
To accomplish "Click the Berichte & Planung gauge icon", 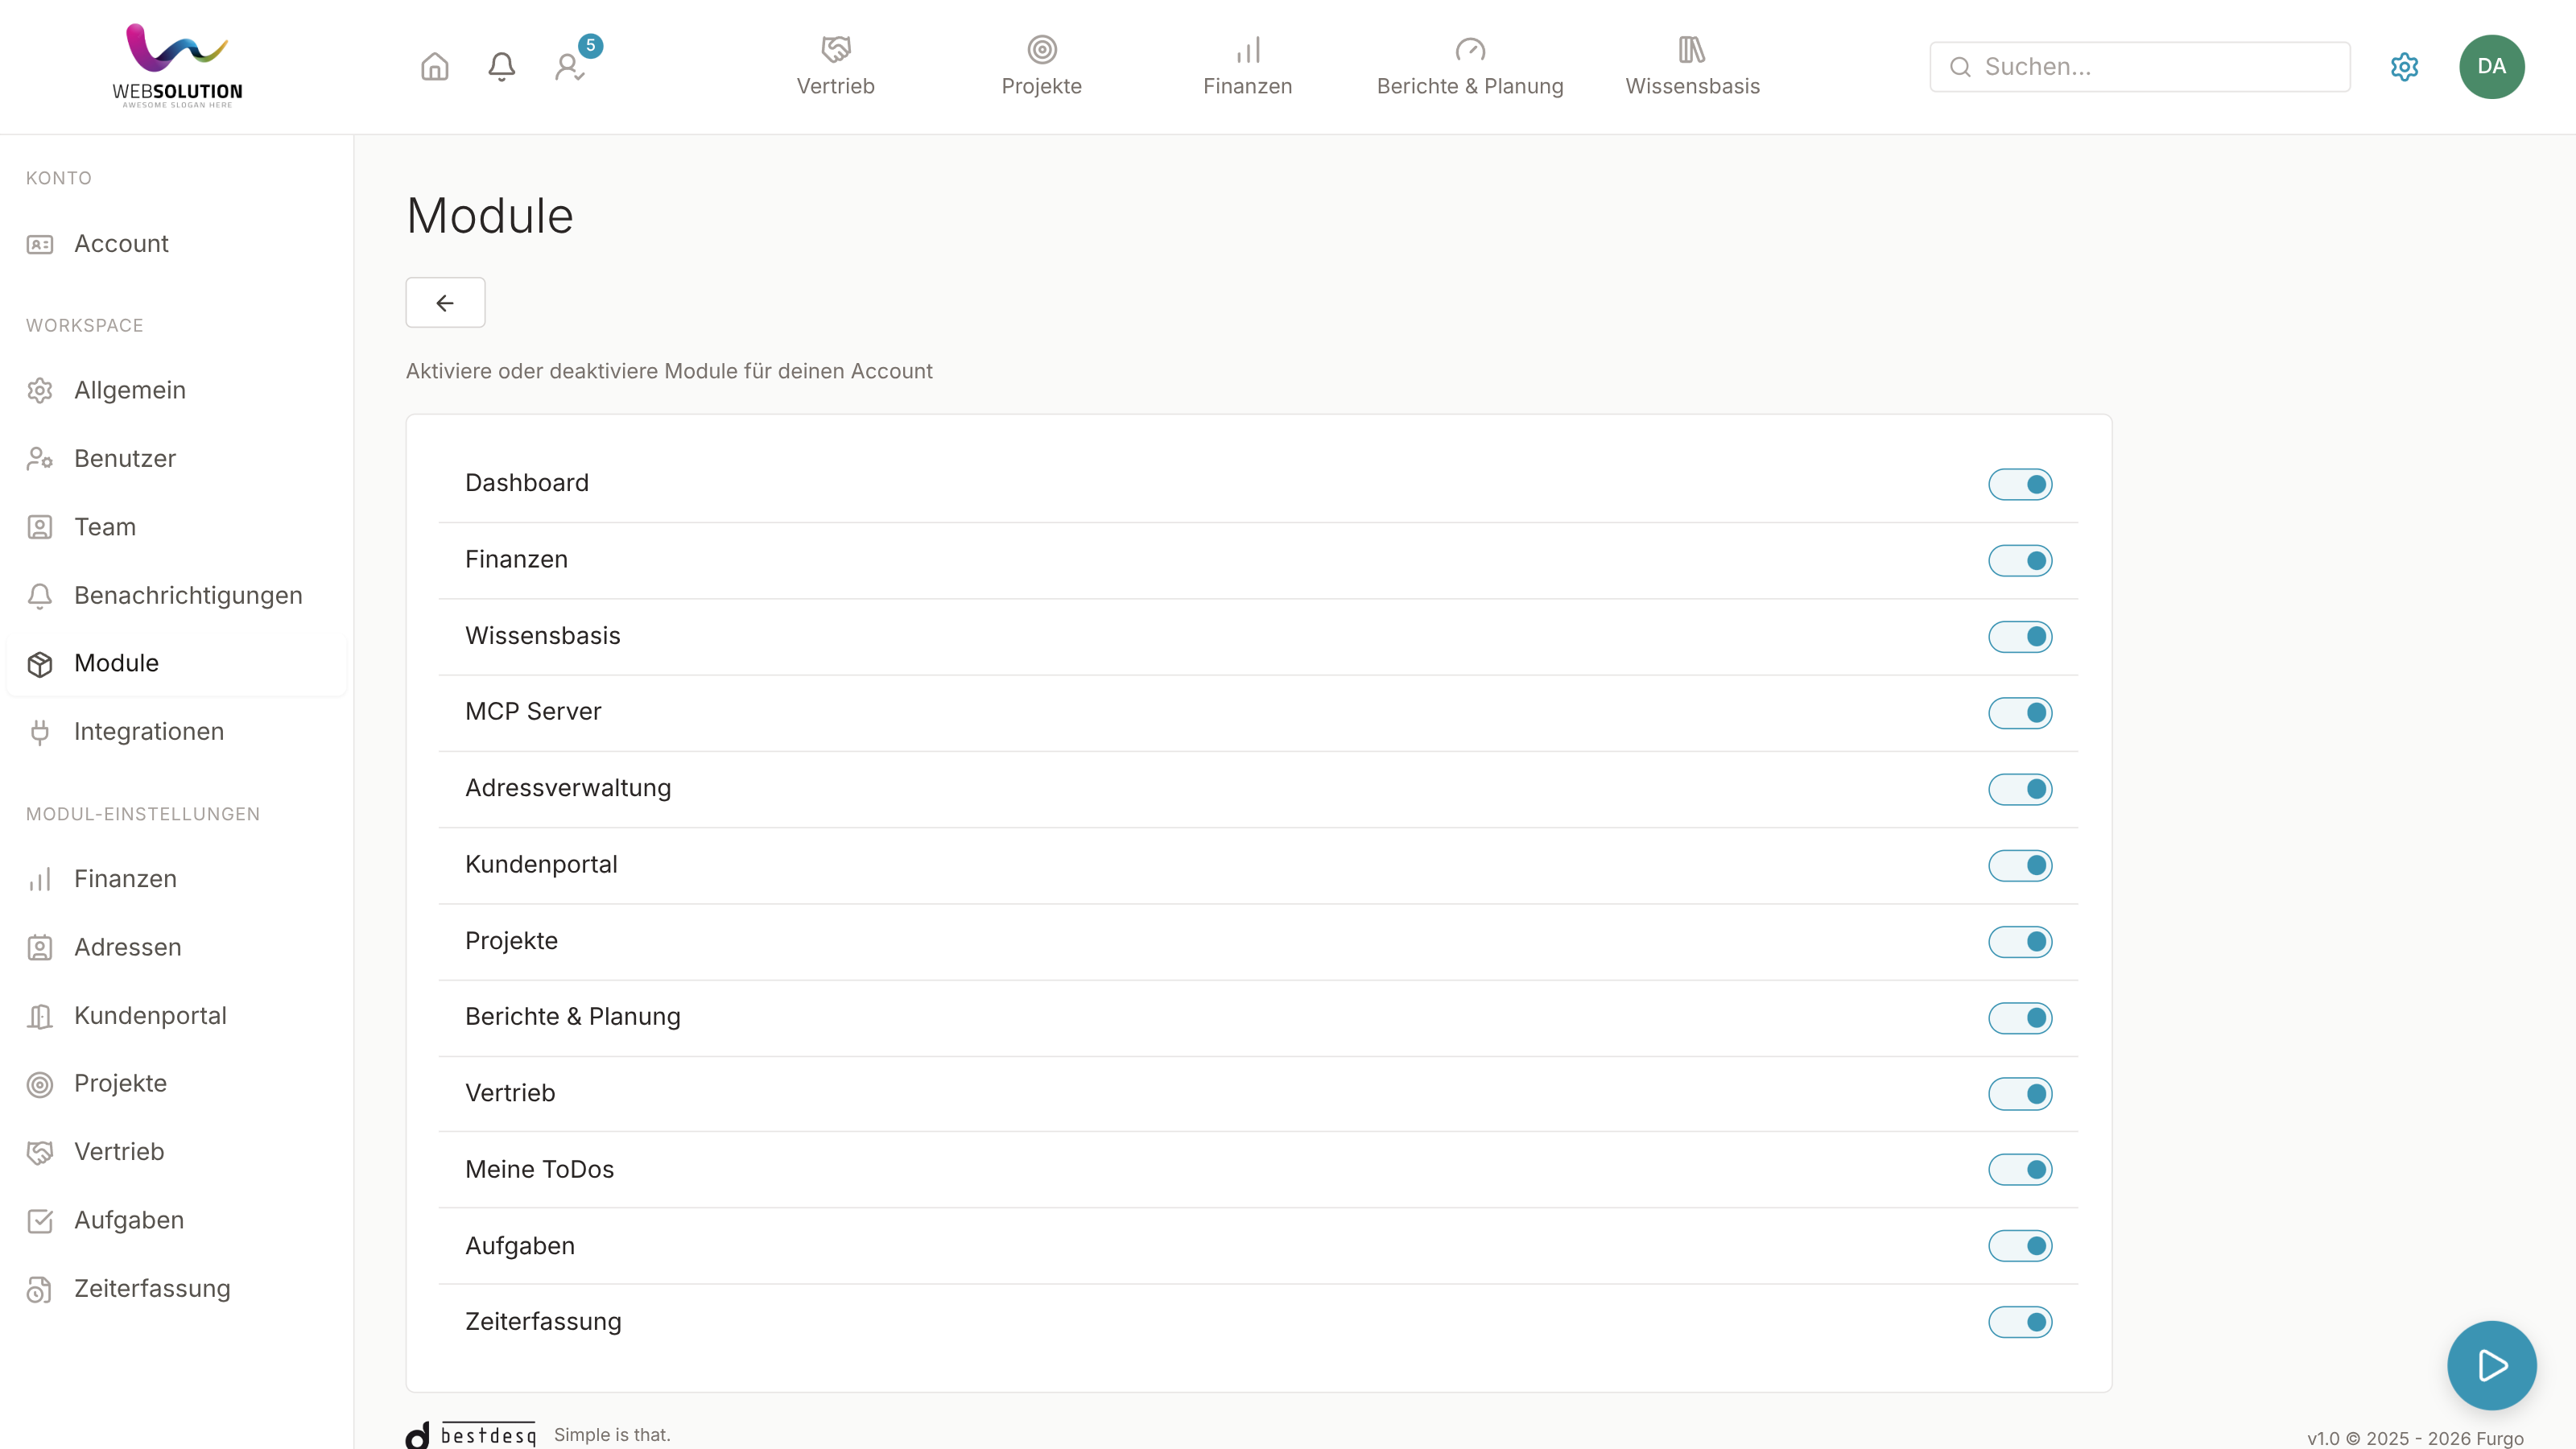I will pyautogui.click(x=1470, y=49).
